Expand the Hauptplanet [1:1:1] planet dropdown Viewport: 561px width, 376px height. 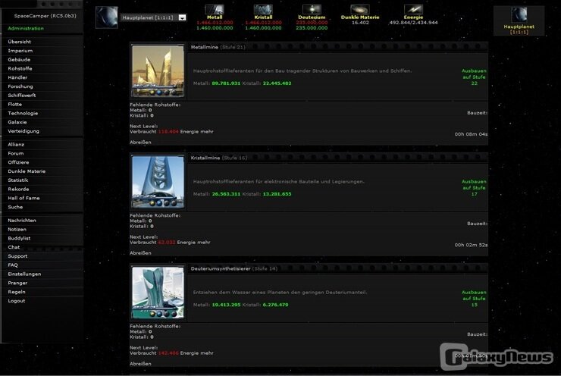182,17
